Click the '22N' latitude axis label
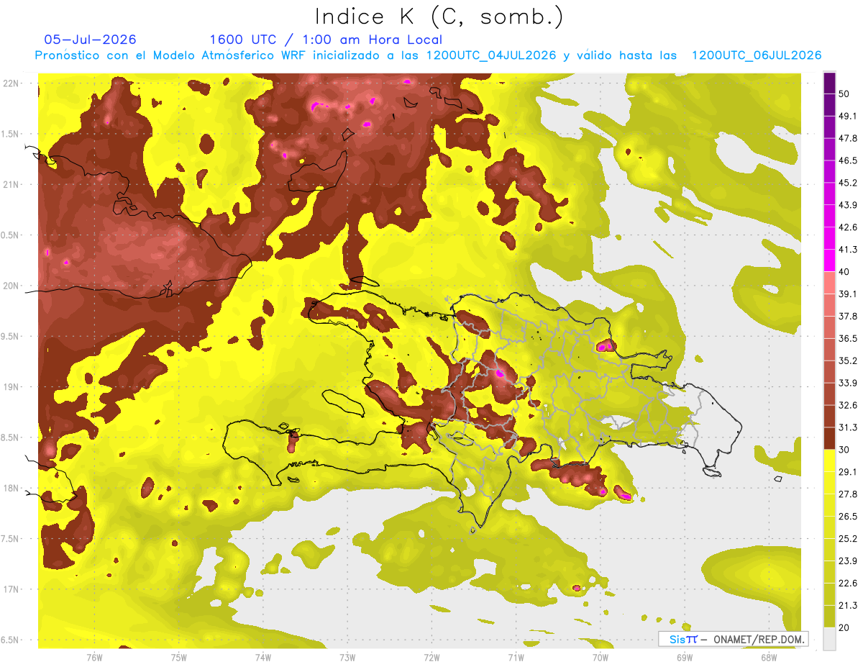863x667 pixels. click(x=11, y=83)
